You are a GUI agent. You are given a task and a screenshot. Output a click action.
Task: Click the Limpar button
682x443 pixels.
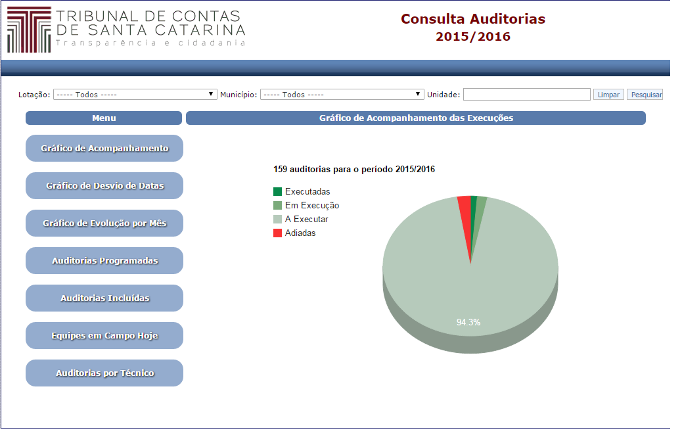pyautogui.click(x=608, y=95)
